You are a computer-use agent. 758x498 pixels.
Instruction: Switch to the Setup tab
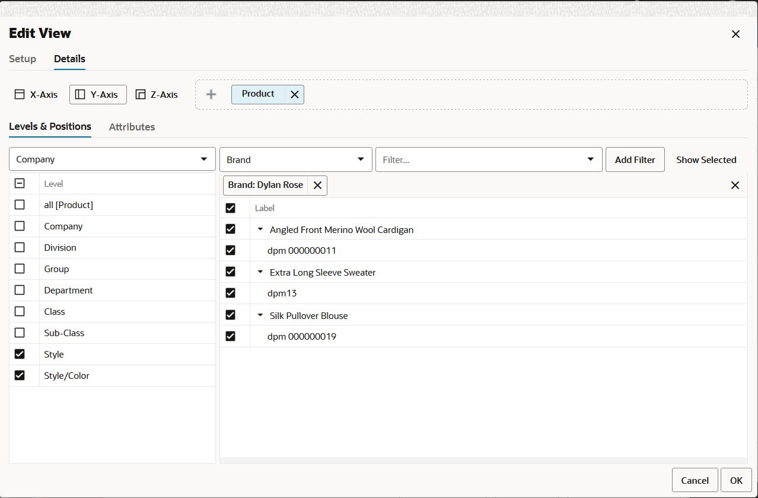click(x=22, y=59)
